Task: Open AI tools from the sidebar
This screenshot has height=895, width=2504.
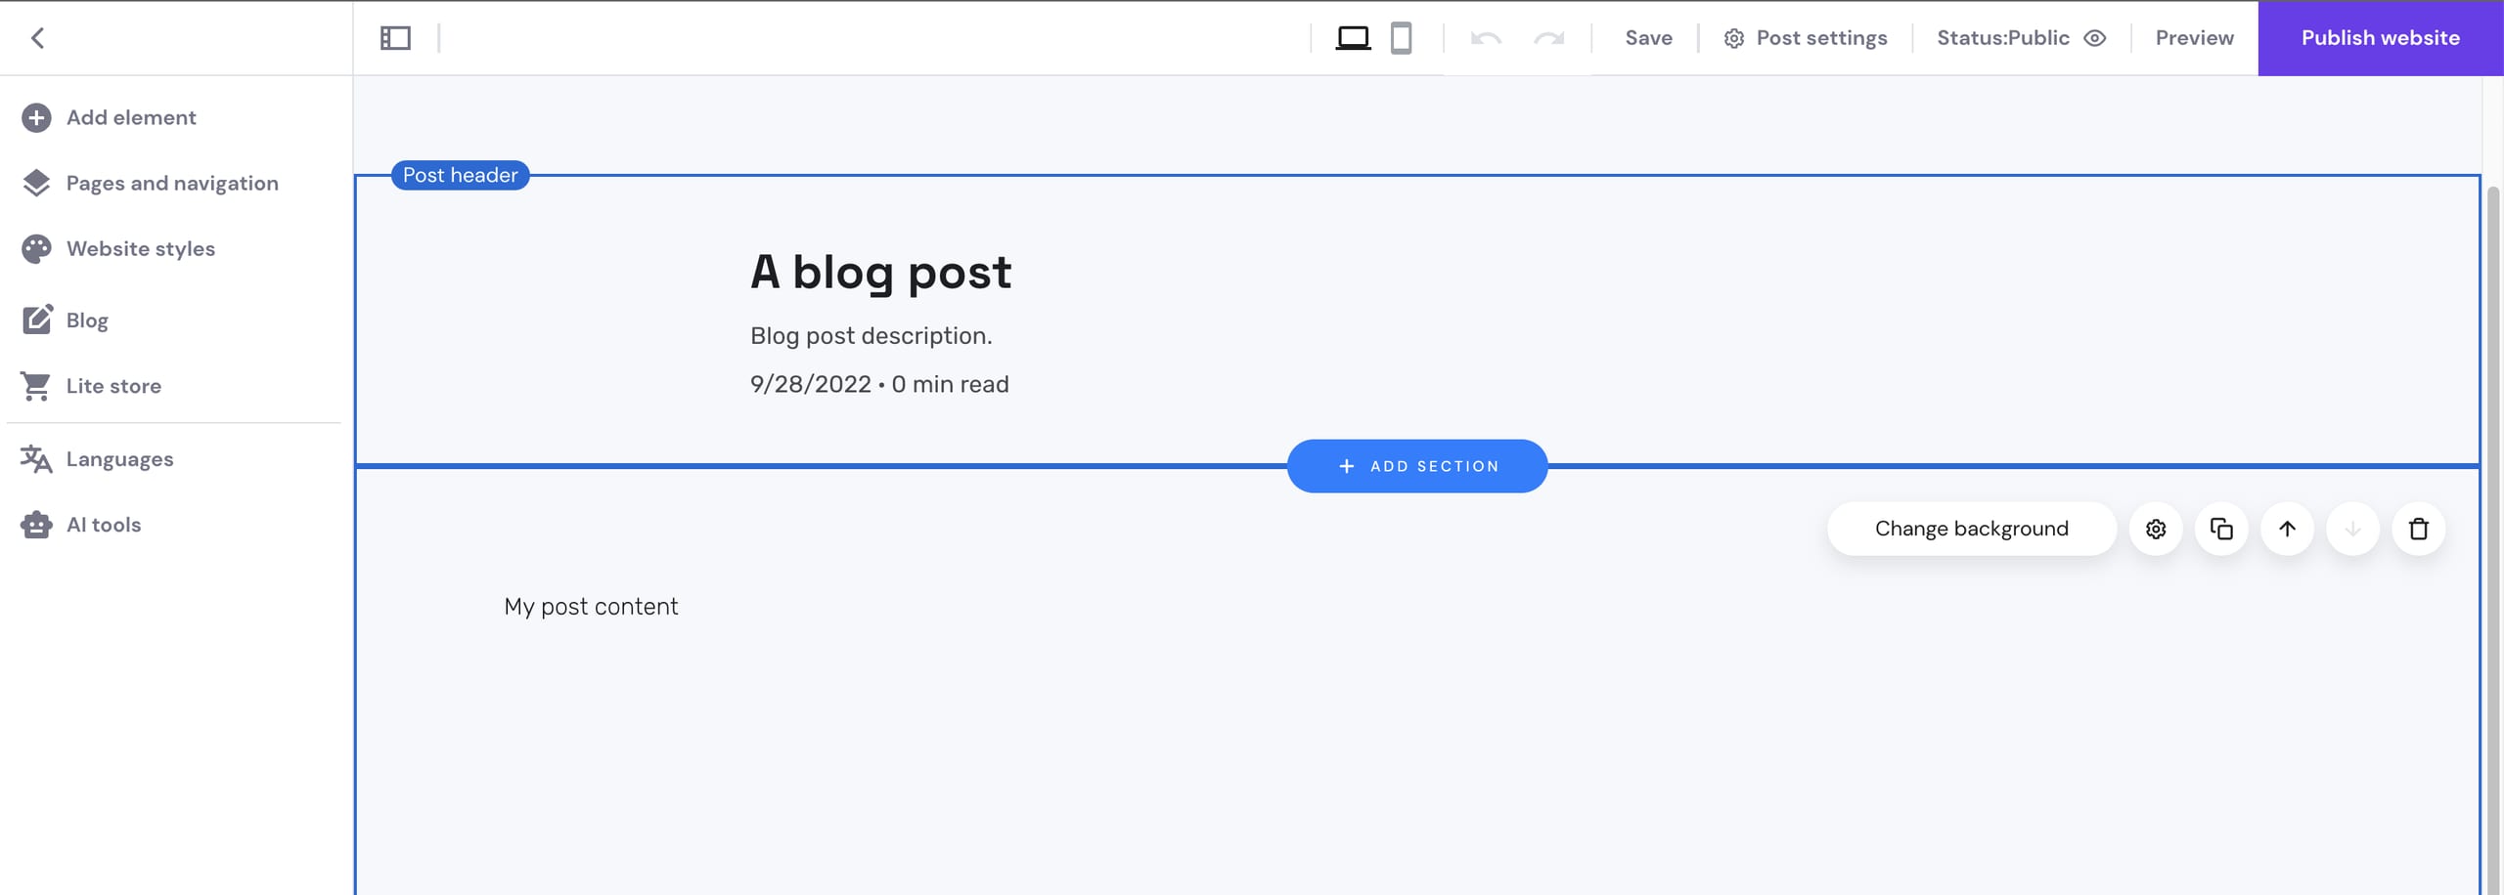Action: (x=103, y=525)
